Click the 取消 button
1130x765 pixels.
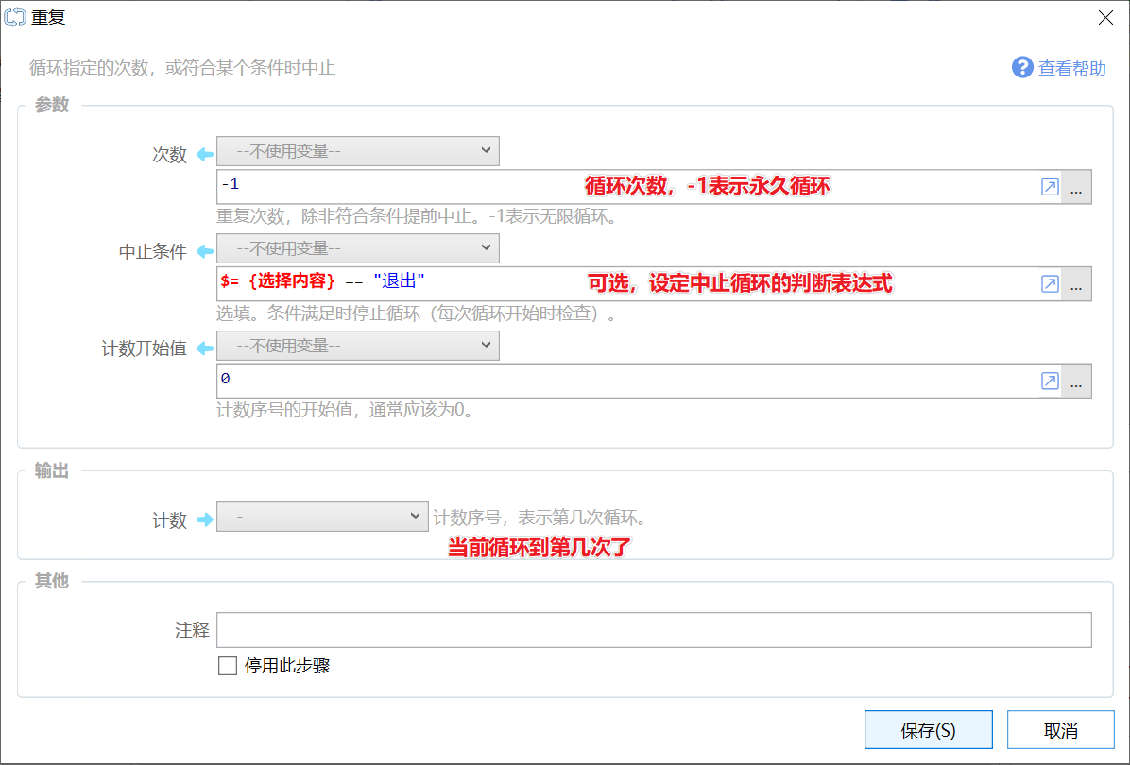(1060, 730)
